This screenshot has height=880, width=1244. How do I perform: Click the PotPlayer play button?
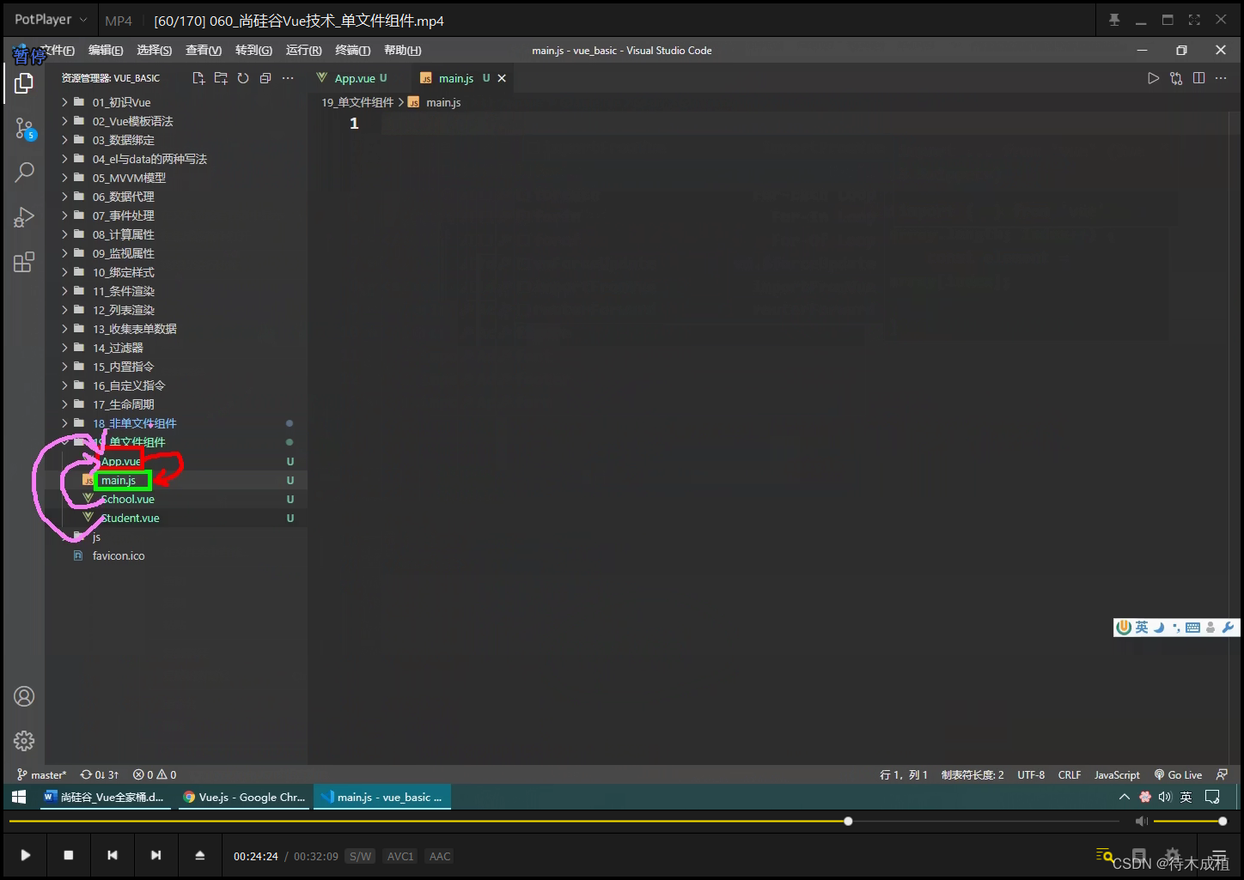click(26, 855)
